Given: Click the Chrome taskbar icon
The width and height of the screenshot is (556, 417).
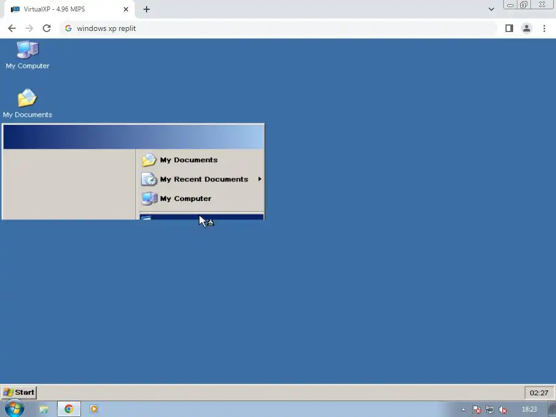Looking at the screenshot, I should pyautogui.click(x=69, y=409).
